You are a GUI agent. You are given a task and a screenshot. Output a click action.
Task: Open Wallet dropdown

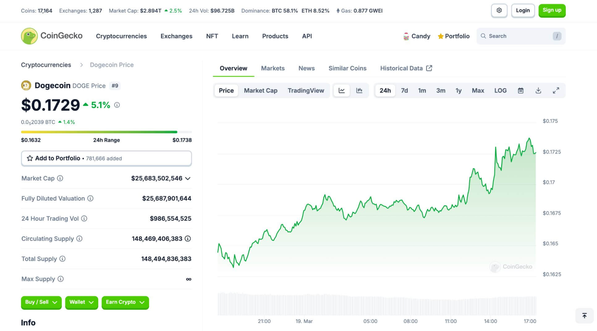[82, 302]
